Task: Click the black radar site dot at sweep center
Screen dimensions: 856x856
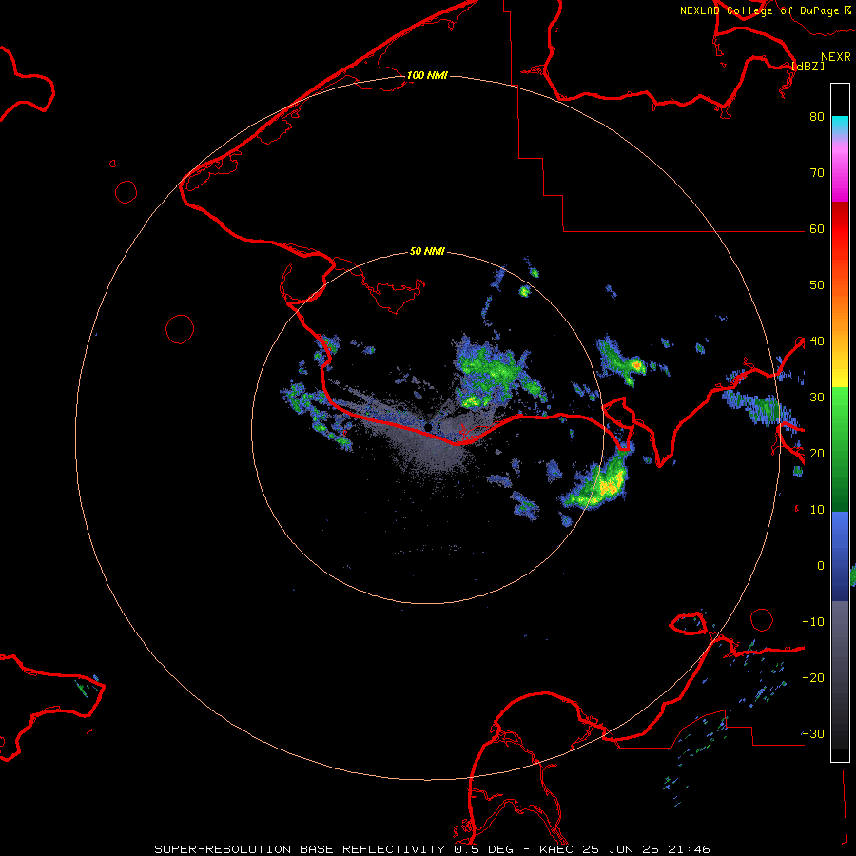Action: click(428, 426)
